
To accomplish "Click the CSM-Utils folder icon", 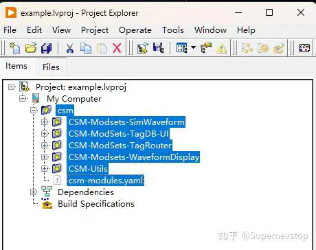I will 57,168.
